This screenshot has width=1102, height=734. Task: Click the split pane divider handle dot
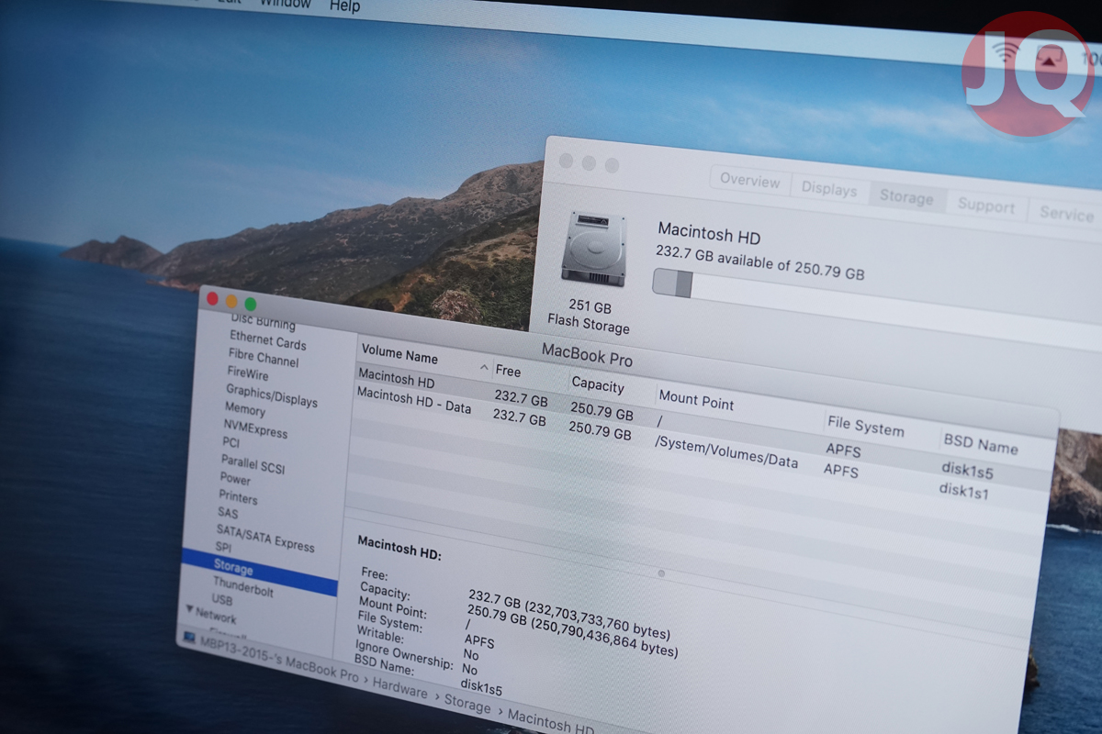click(x=661, y=573)
